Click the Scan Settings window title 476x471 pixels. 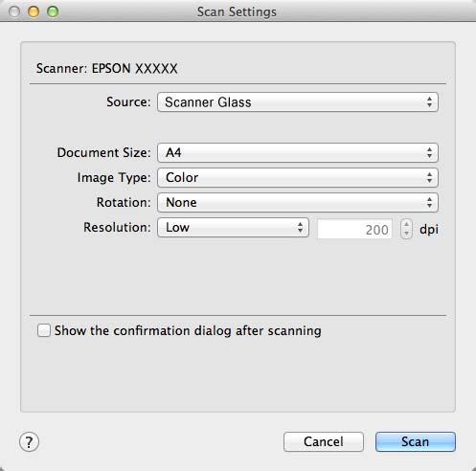pos(237,11)
